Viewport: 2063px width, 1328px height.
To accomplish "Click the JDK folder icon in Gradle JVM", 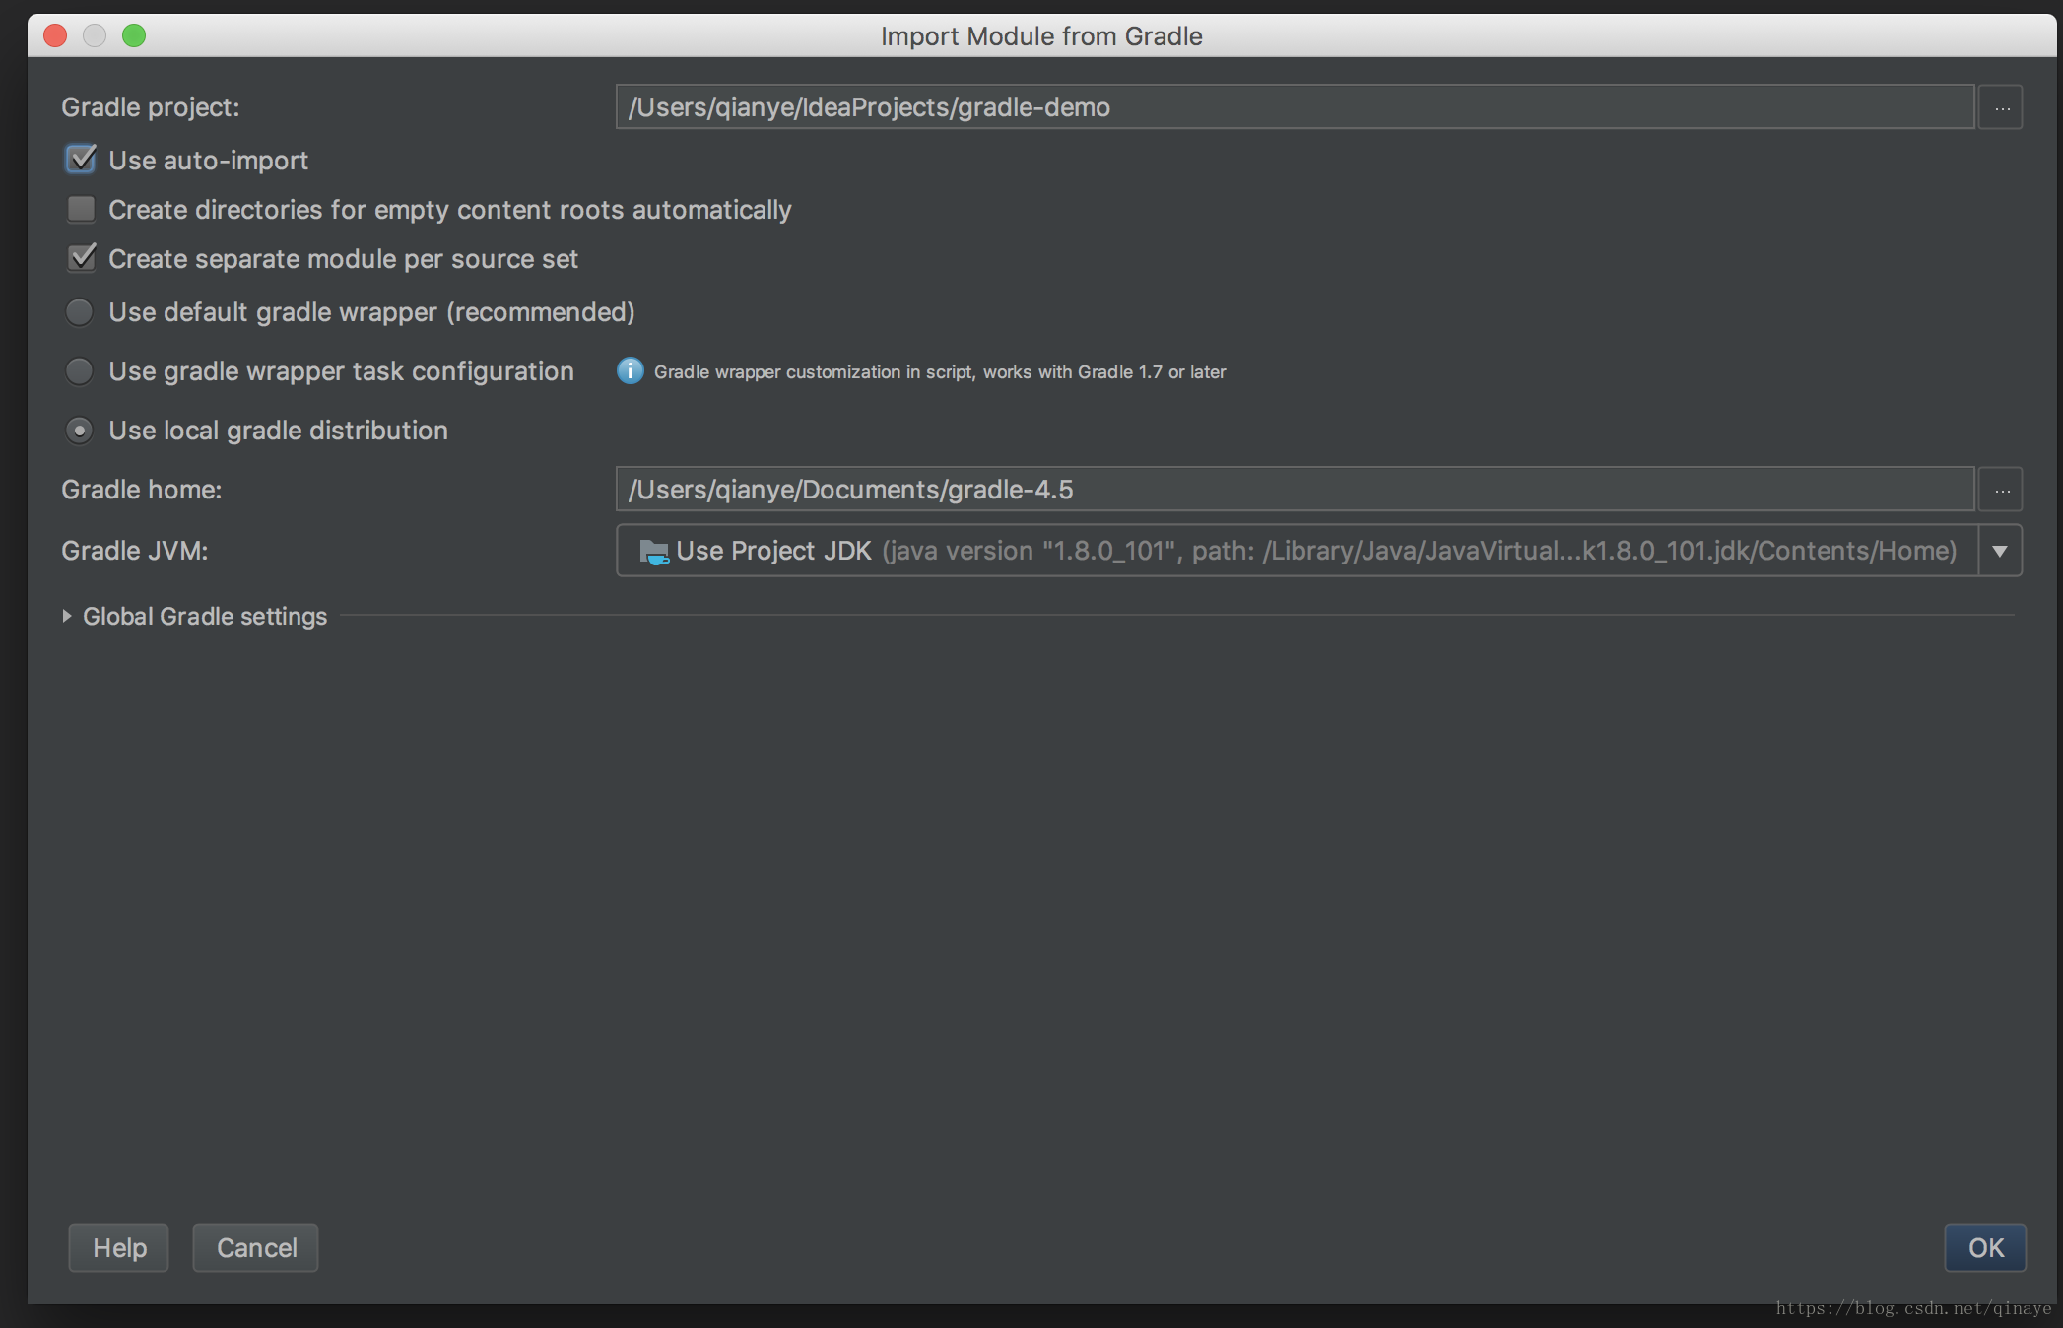I will click(x=653, y=552).
